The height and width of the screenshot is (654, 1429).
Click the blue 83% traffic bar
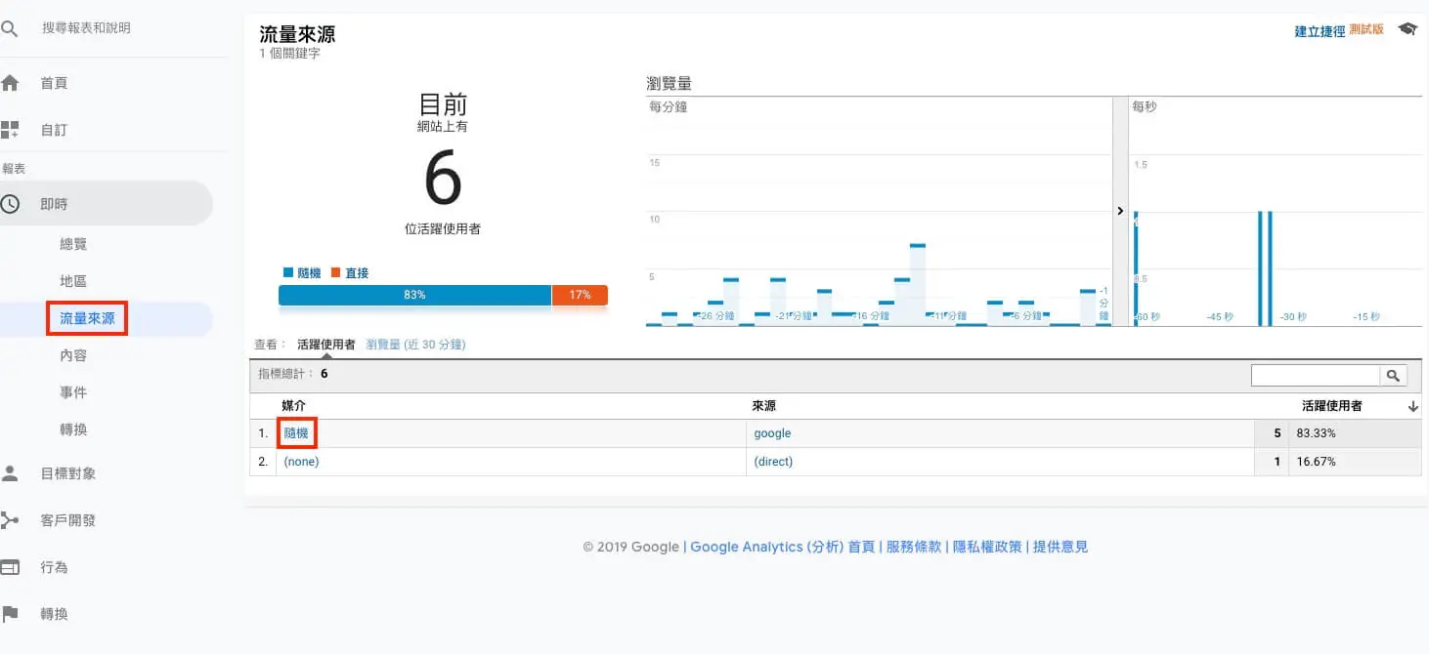[x=414, y=295]
